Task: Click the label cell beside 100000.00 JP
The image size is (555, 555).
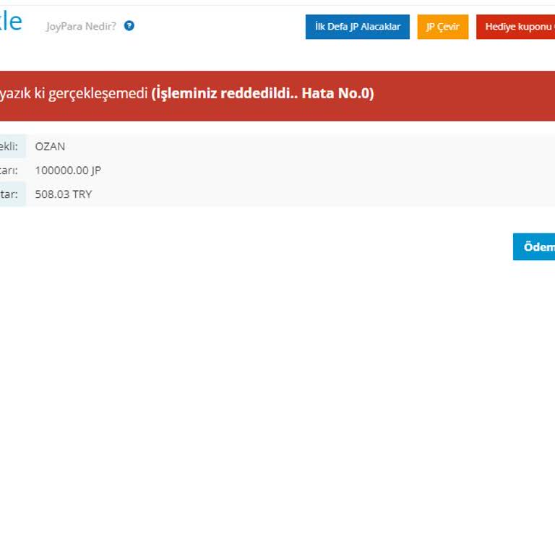Action: click(x=12, y=171)
